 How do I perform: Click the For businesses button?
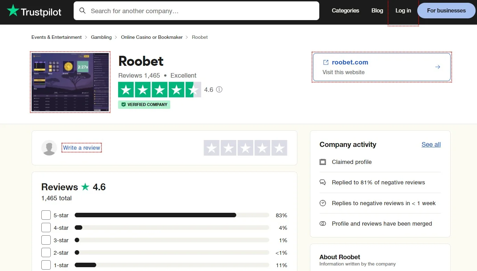tap(446, 10)
